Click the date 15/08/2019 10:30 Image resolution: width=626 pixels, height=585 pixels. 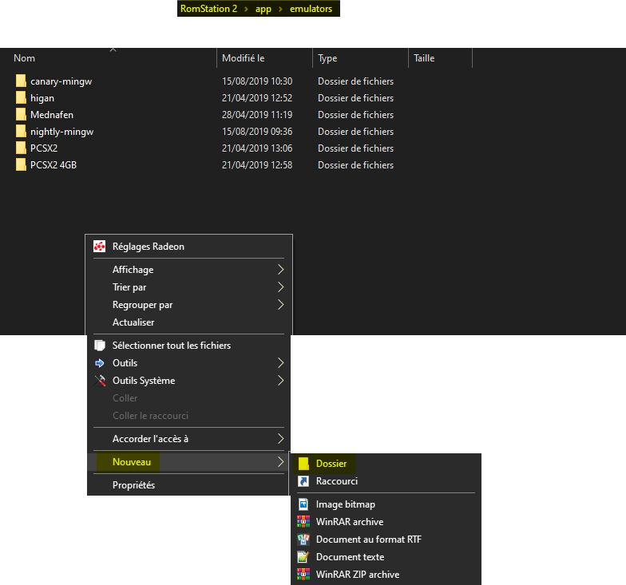click(x=257, y=81)
